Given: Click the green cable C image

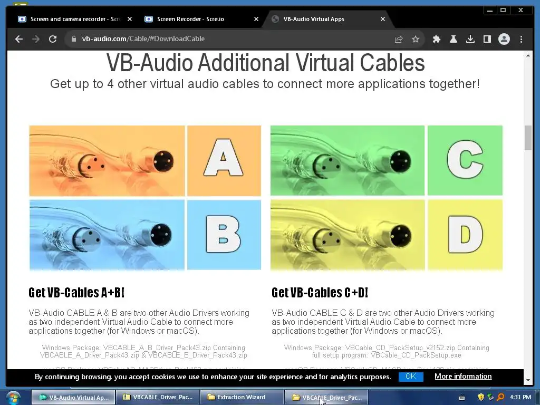Looking at the screenshot, I should [x=348, y=160].
